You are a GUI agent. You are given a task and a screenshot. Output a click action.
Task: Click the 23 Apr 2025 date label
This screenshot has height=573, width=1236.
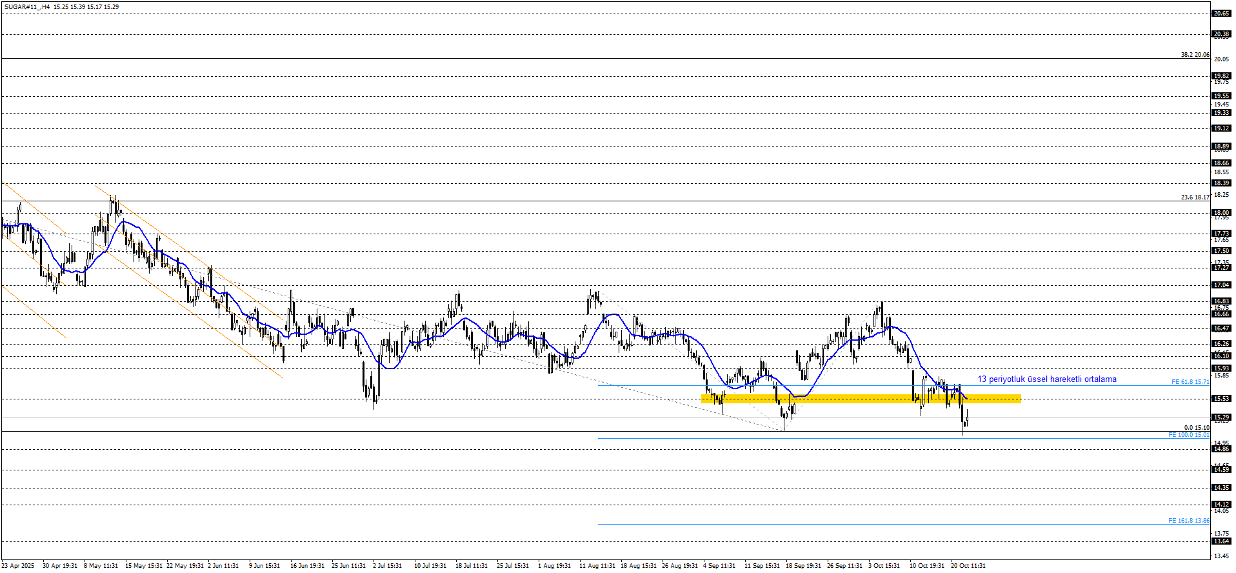18,566
